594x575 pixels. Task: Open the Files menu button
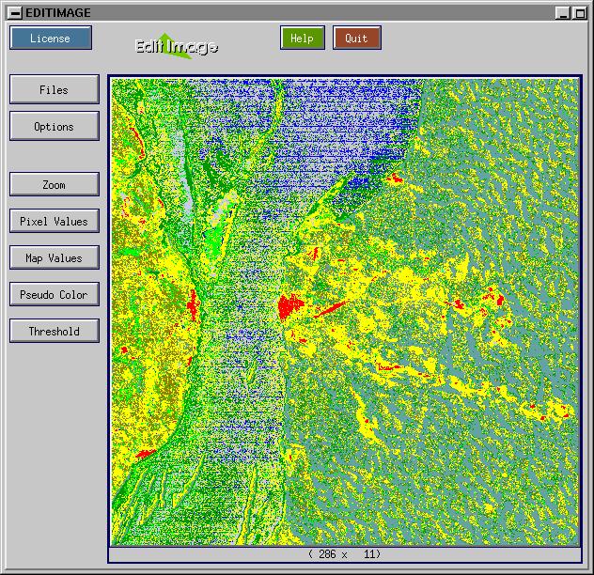[55, 90]
